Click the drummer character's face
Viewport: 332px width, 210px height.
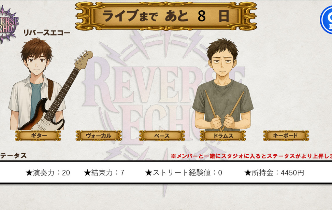[222, 61]
